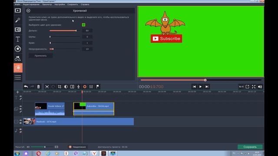Skip to the next frame
Image resolution: width=278 pixels, height=156 pixels.
[207, 87]
